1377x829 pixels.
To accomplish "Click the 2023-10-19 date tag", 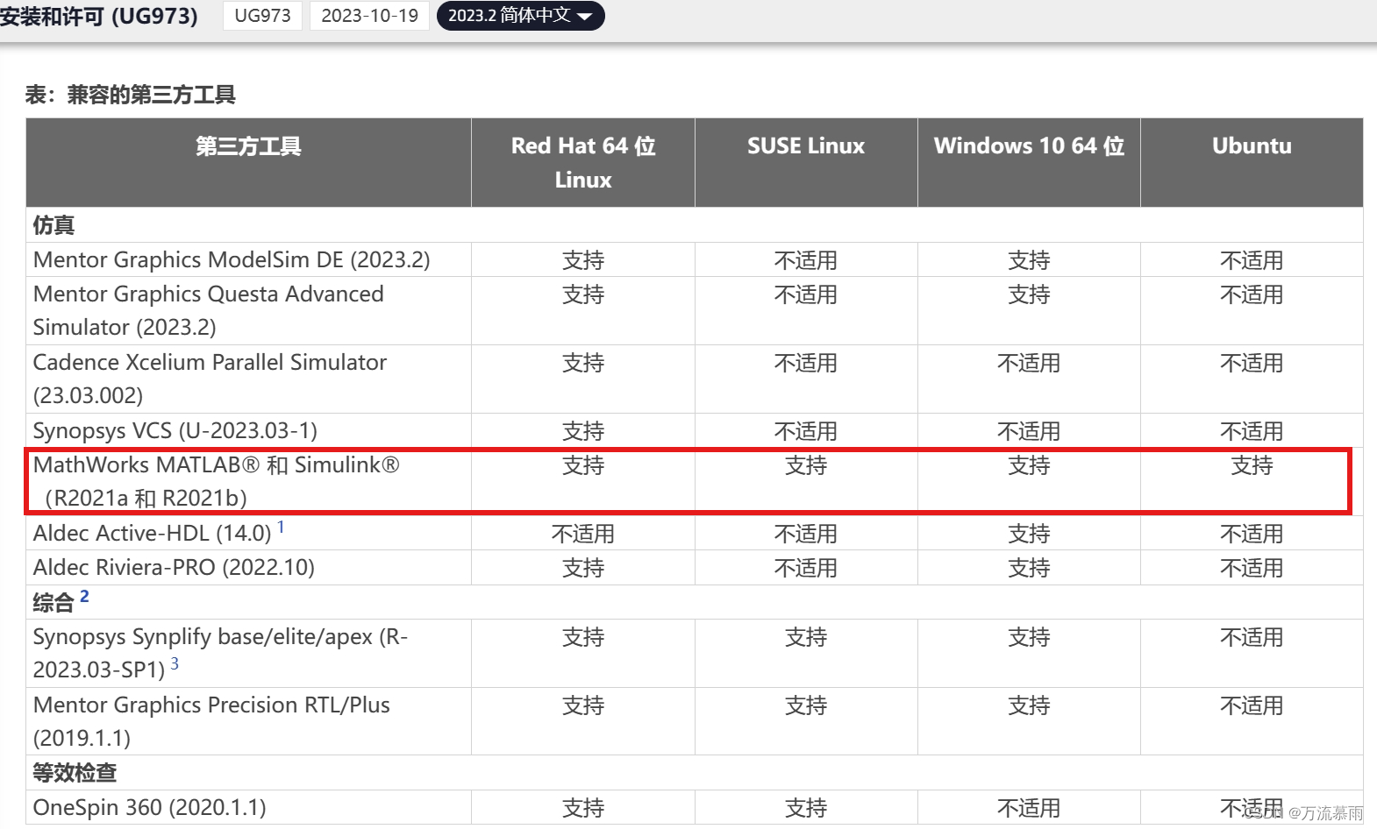I will pos(369,16).
